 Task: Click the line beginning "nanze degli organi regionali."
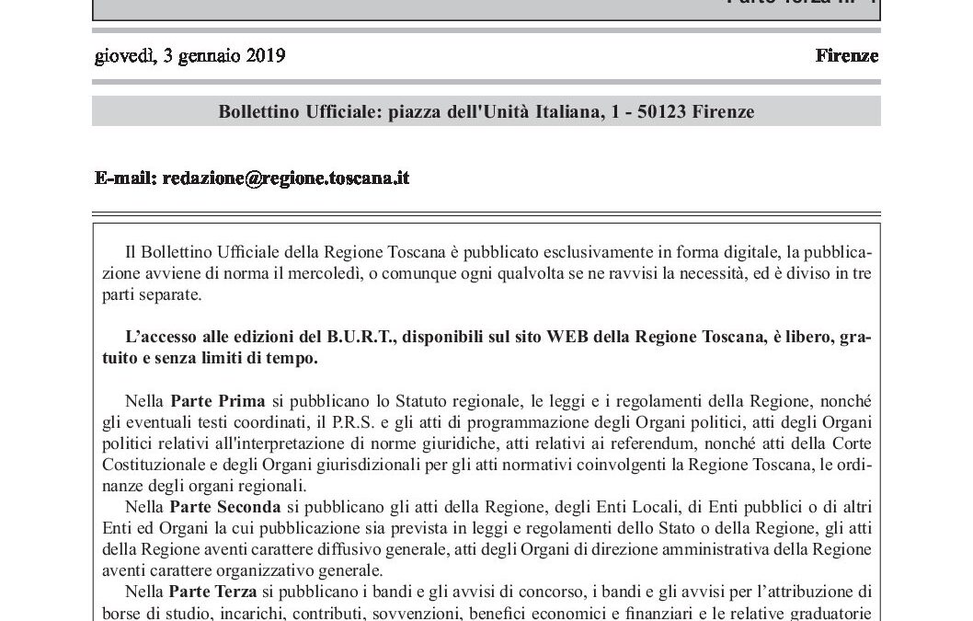point(204,486)
